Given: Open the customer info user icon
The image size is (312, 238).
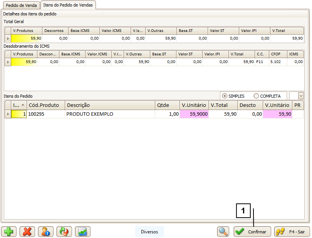Looking at the screenshot, I should click(x=46, y=231).
